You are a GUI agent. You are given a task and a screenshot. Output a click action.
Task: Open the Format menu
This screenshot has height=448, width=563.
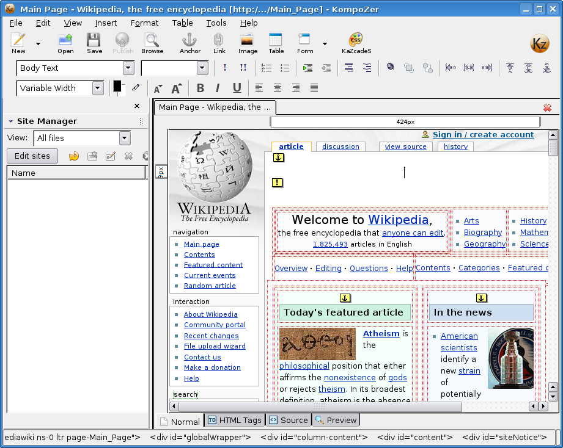tap(144, 23)
